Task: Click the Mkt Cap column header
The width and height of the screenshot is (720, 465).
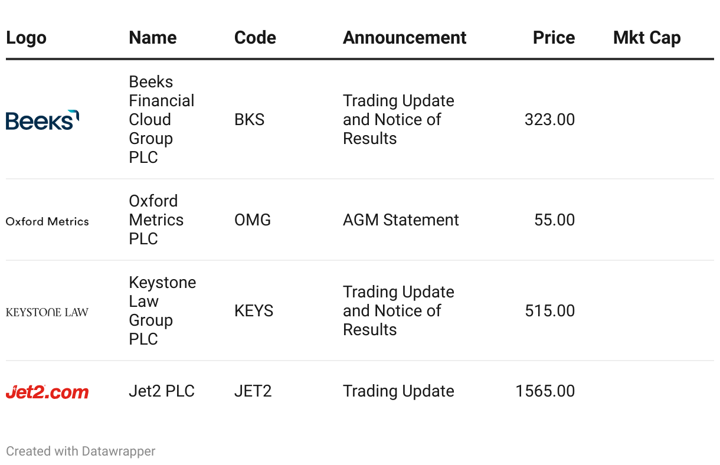Action: (x=647, y=38)
